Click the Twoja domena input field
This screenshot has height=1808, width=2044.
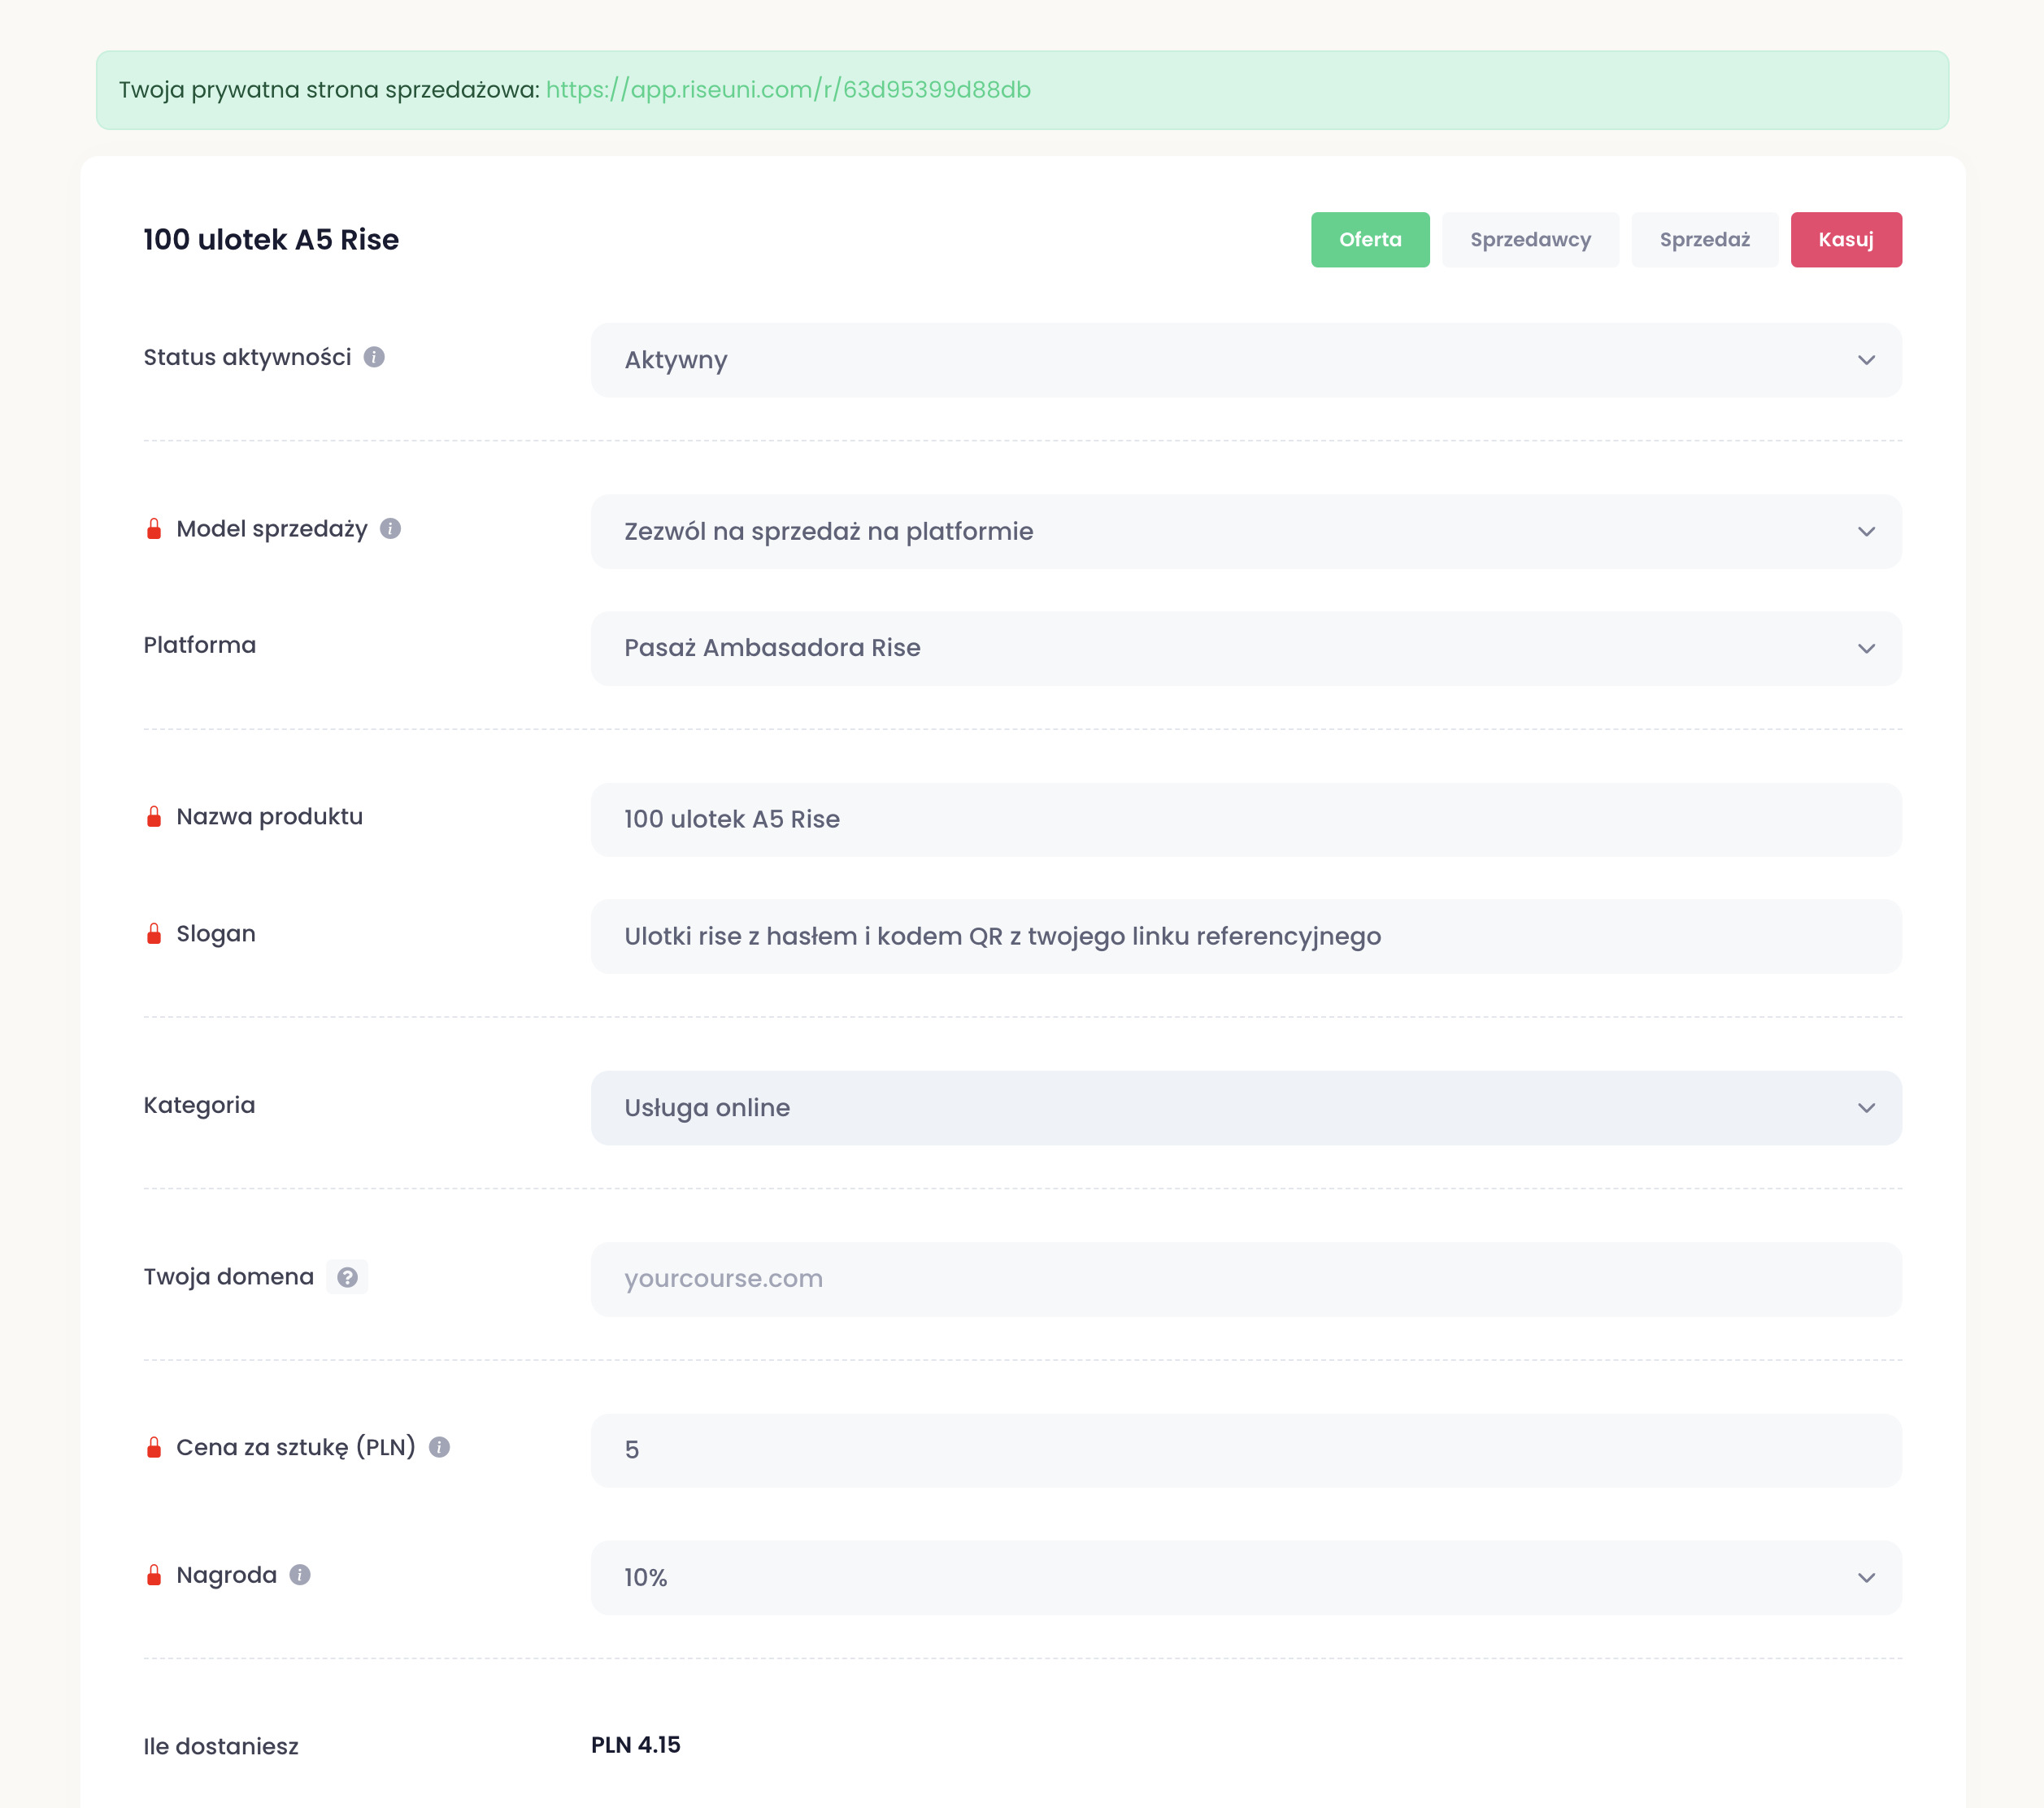pos(1245,1279)
